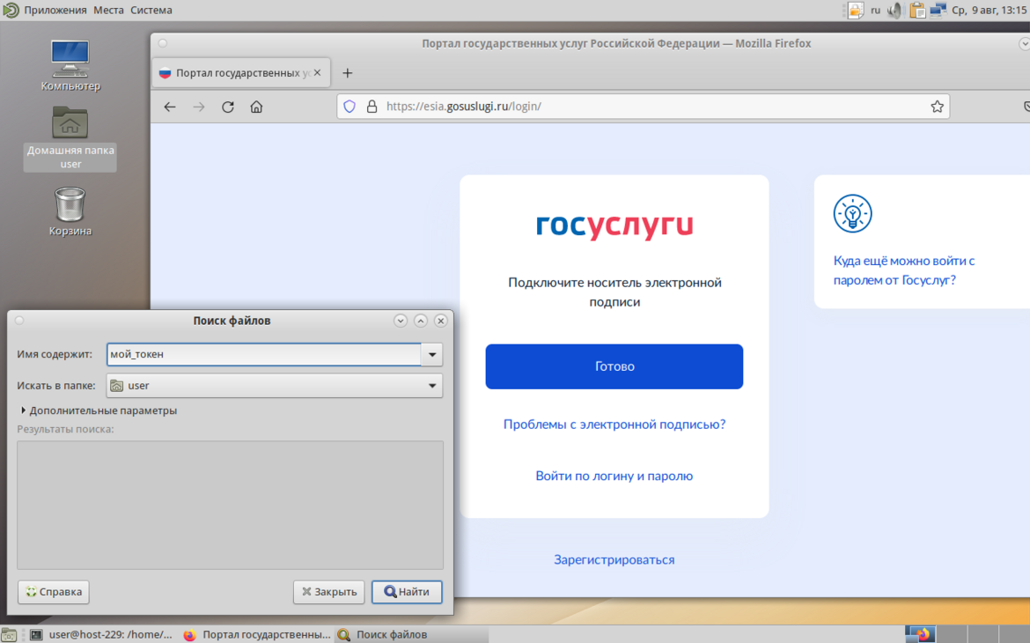
Task: Open the clipboard manager tray icon
Action: pyautogui.click(x=917, y=10)
